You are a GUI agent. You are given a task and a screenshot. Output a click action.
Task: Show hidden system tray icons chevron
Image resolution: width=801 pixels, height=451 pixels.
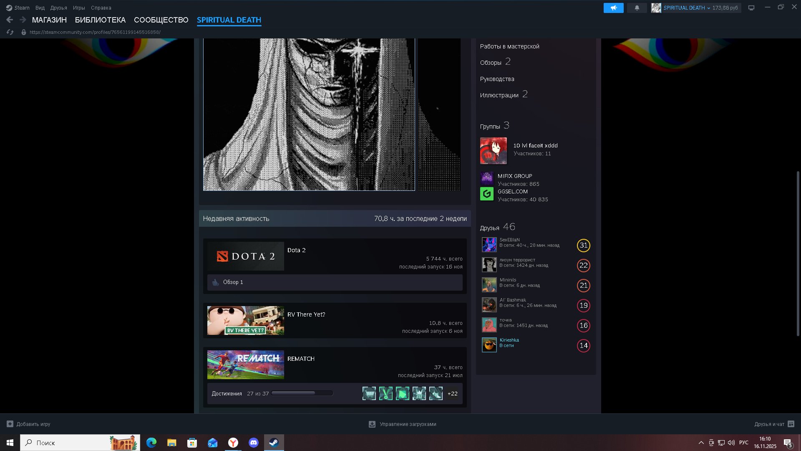[x=701, y=443]
